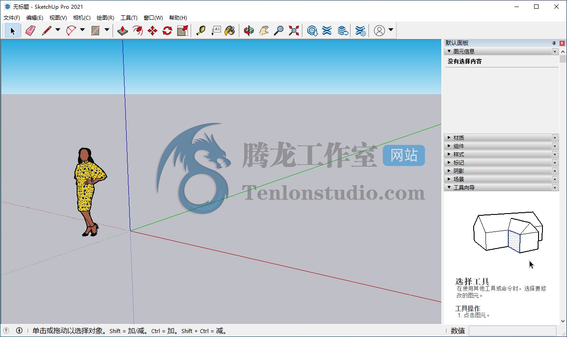Open the Shape tool dropdown arrow
Viewport: 567px width, 337px height.
(x=107, y=30)
